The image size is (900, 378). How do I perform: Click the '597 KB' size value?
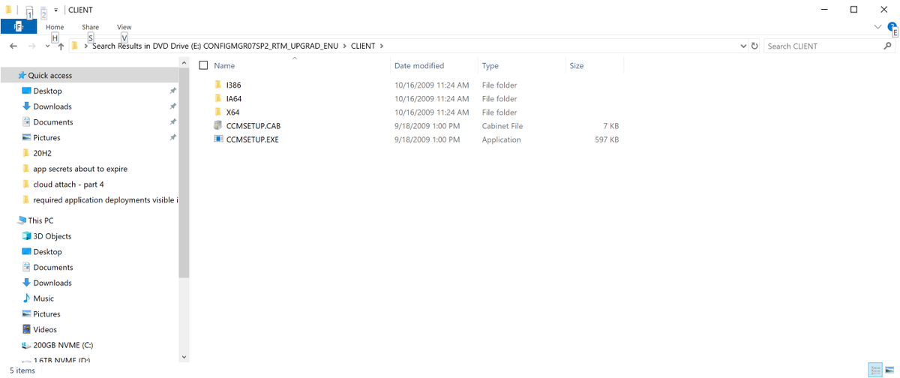606,139
